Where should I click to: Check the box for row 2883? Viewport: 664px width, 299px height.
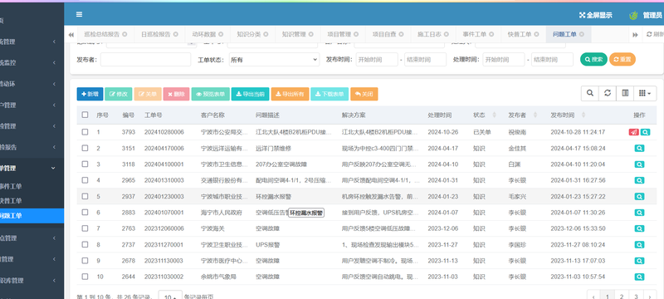(85, 213)
